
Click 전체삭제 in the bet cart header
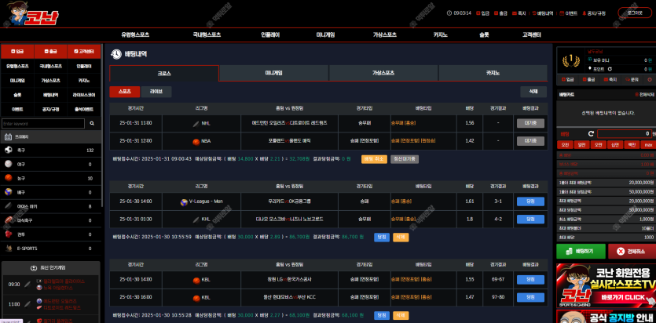pyautogui.click(x=645, y=95)
